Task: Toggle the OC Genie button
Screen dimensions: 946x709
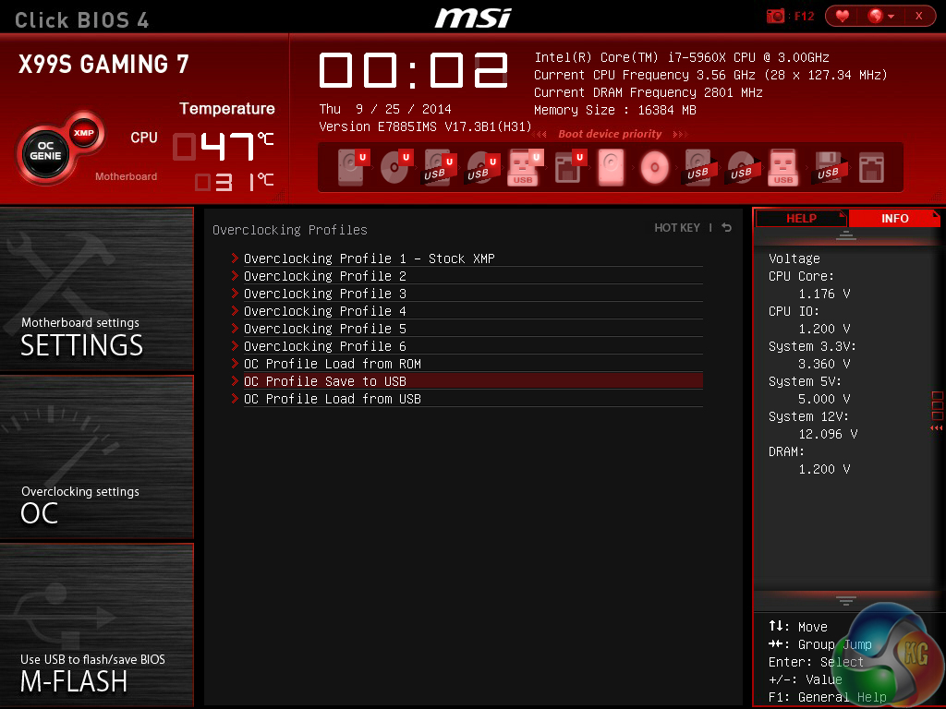Action: tap(46, 154)
